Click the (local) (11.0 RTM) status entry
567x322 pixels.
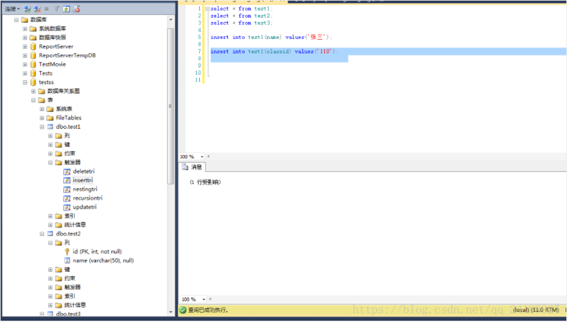pos(536,310)
